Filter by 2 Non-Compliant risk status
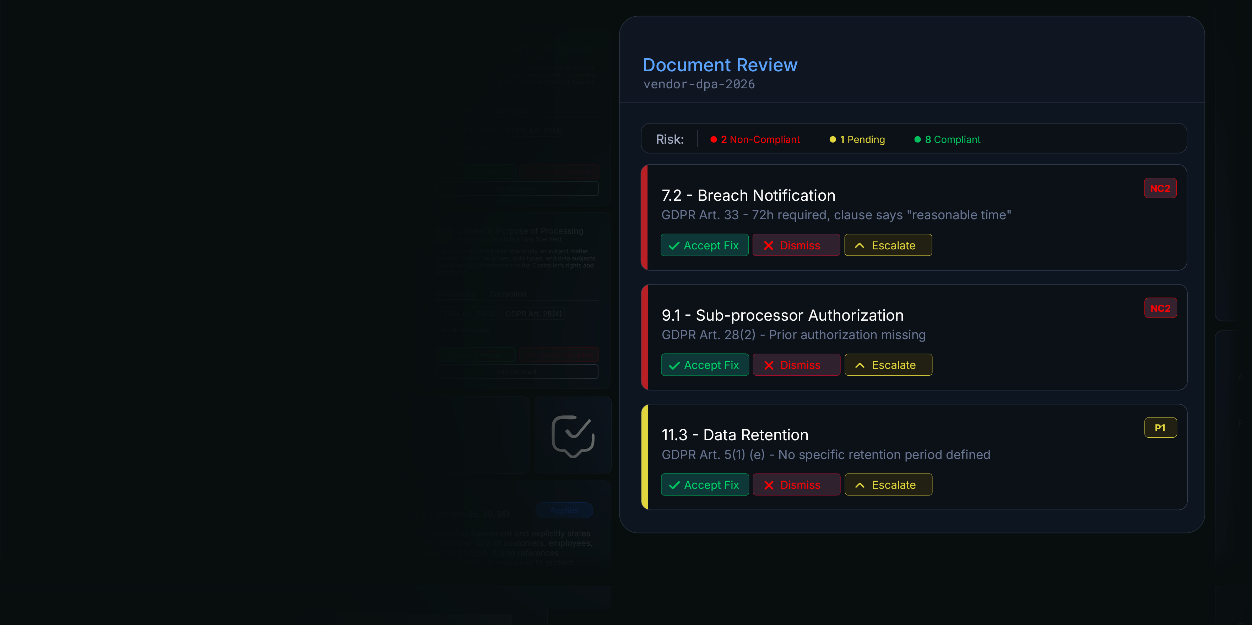Screen dimensions: 1252x625 coord(755,140)
